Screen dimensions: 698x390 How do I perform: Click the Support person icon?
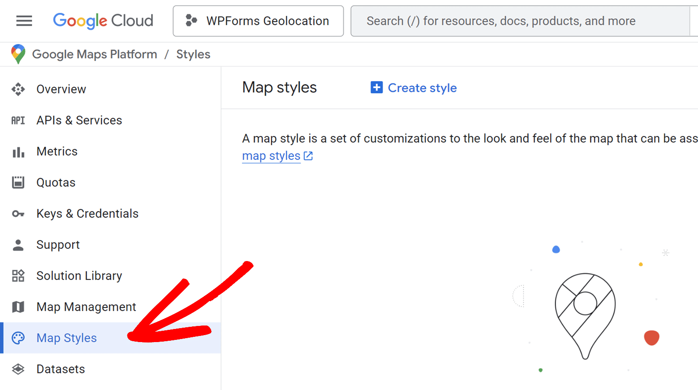pyautogui.click(x=18, y=245)
